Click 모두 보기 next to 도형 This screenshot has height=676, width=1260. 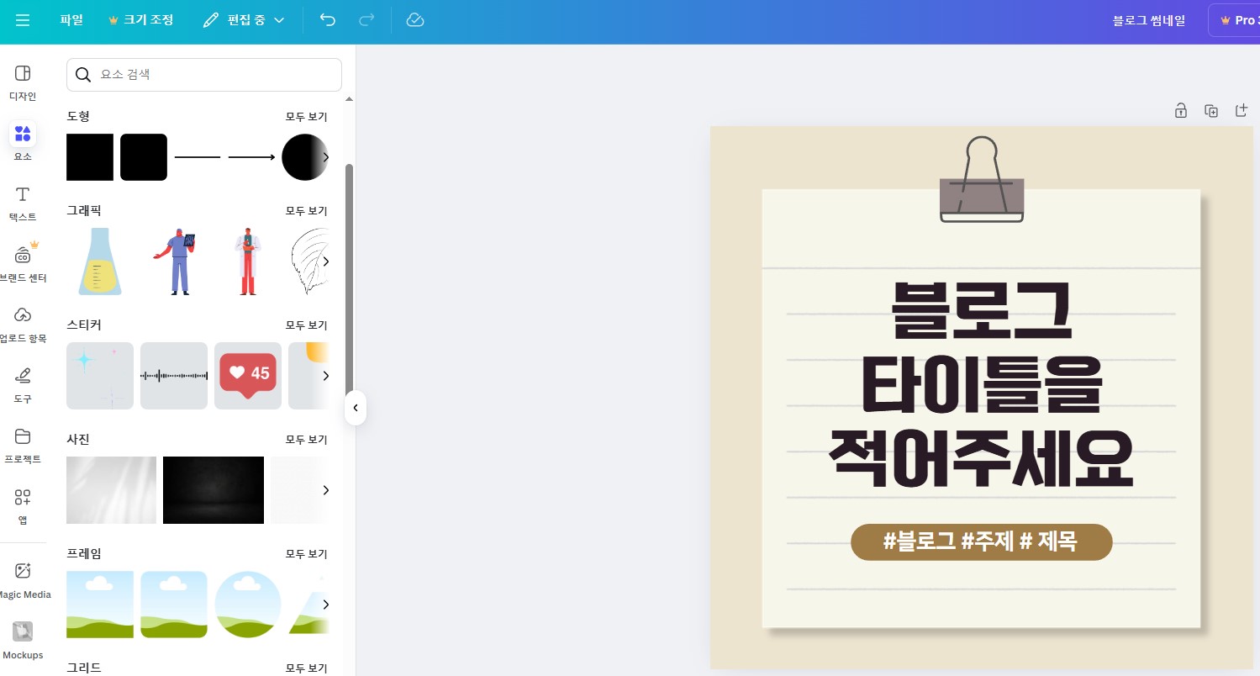coord(306,117)
